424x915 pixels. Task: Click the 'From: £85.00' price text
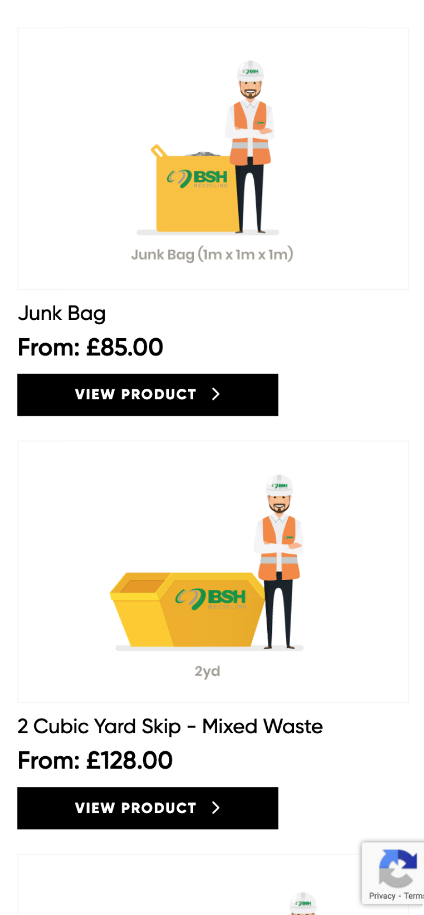click(91, 348)
